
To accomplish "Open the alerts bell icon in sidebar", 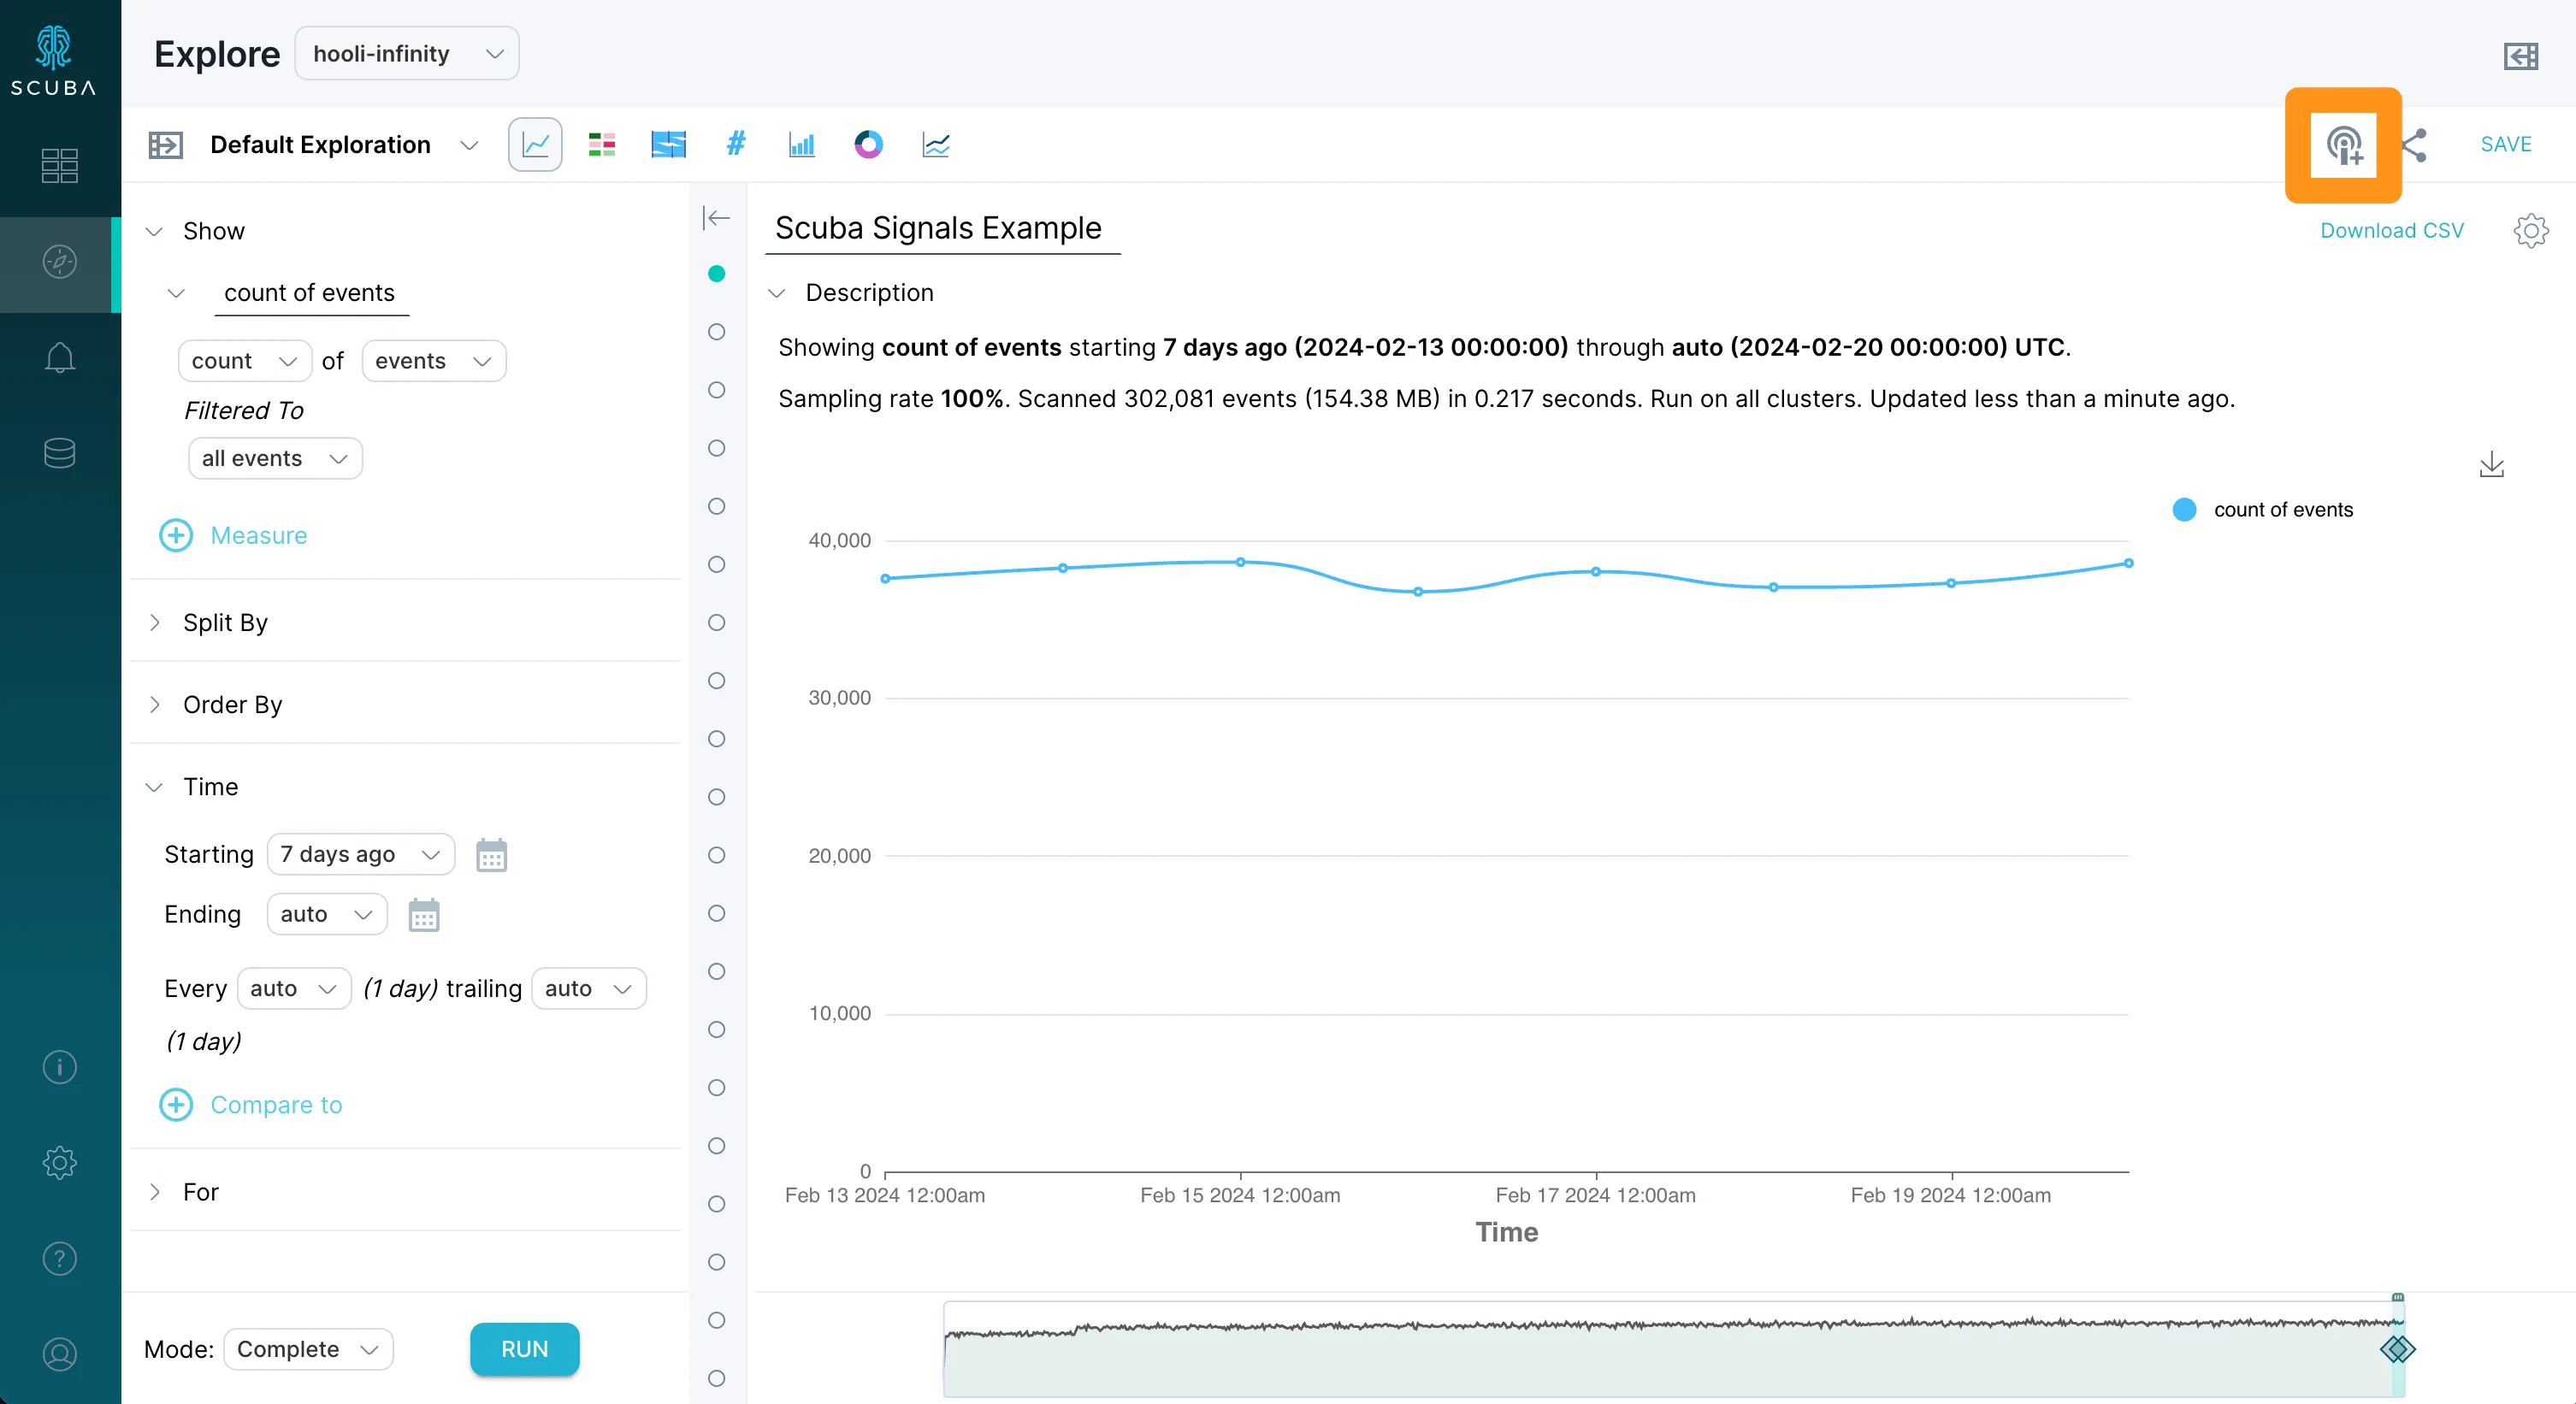I will point(59,357).
